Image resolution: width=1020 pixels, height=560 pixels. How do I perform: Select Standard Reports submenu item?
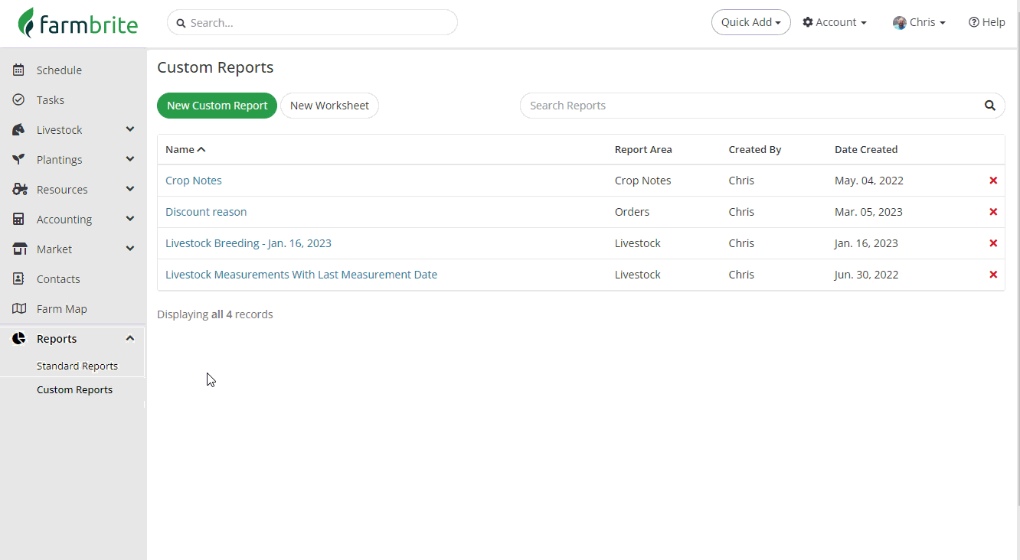(x=77, y=366)
